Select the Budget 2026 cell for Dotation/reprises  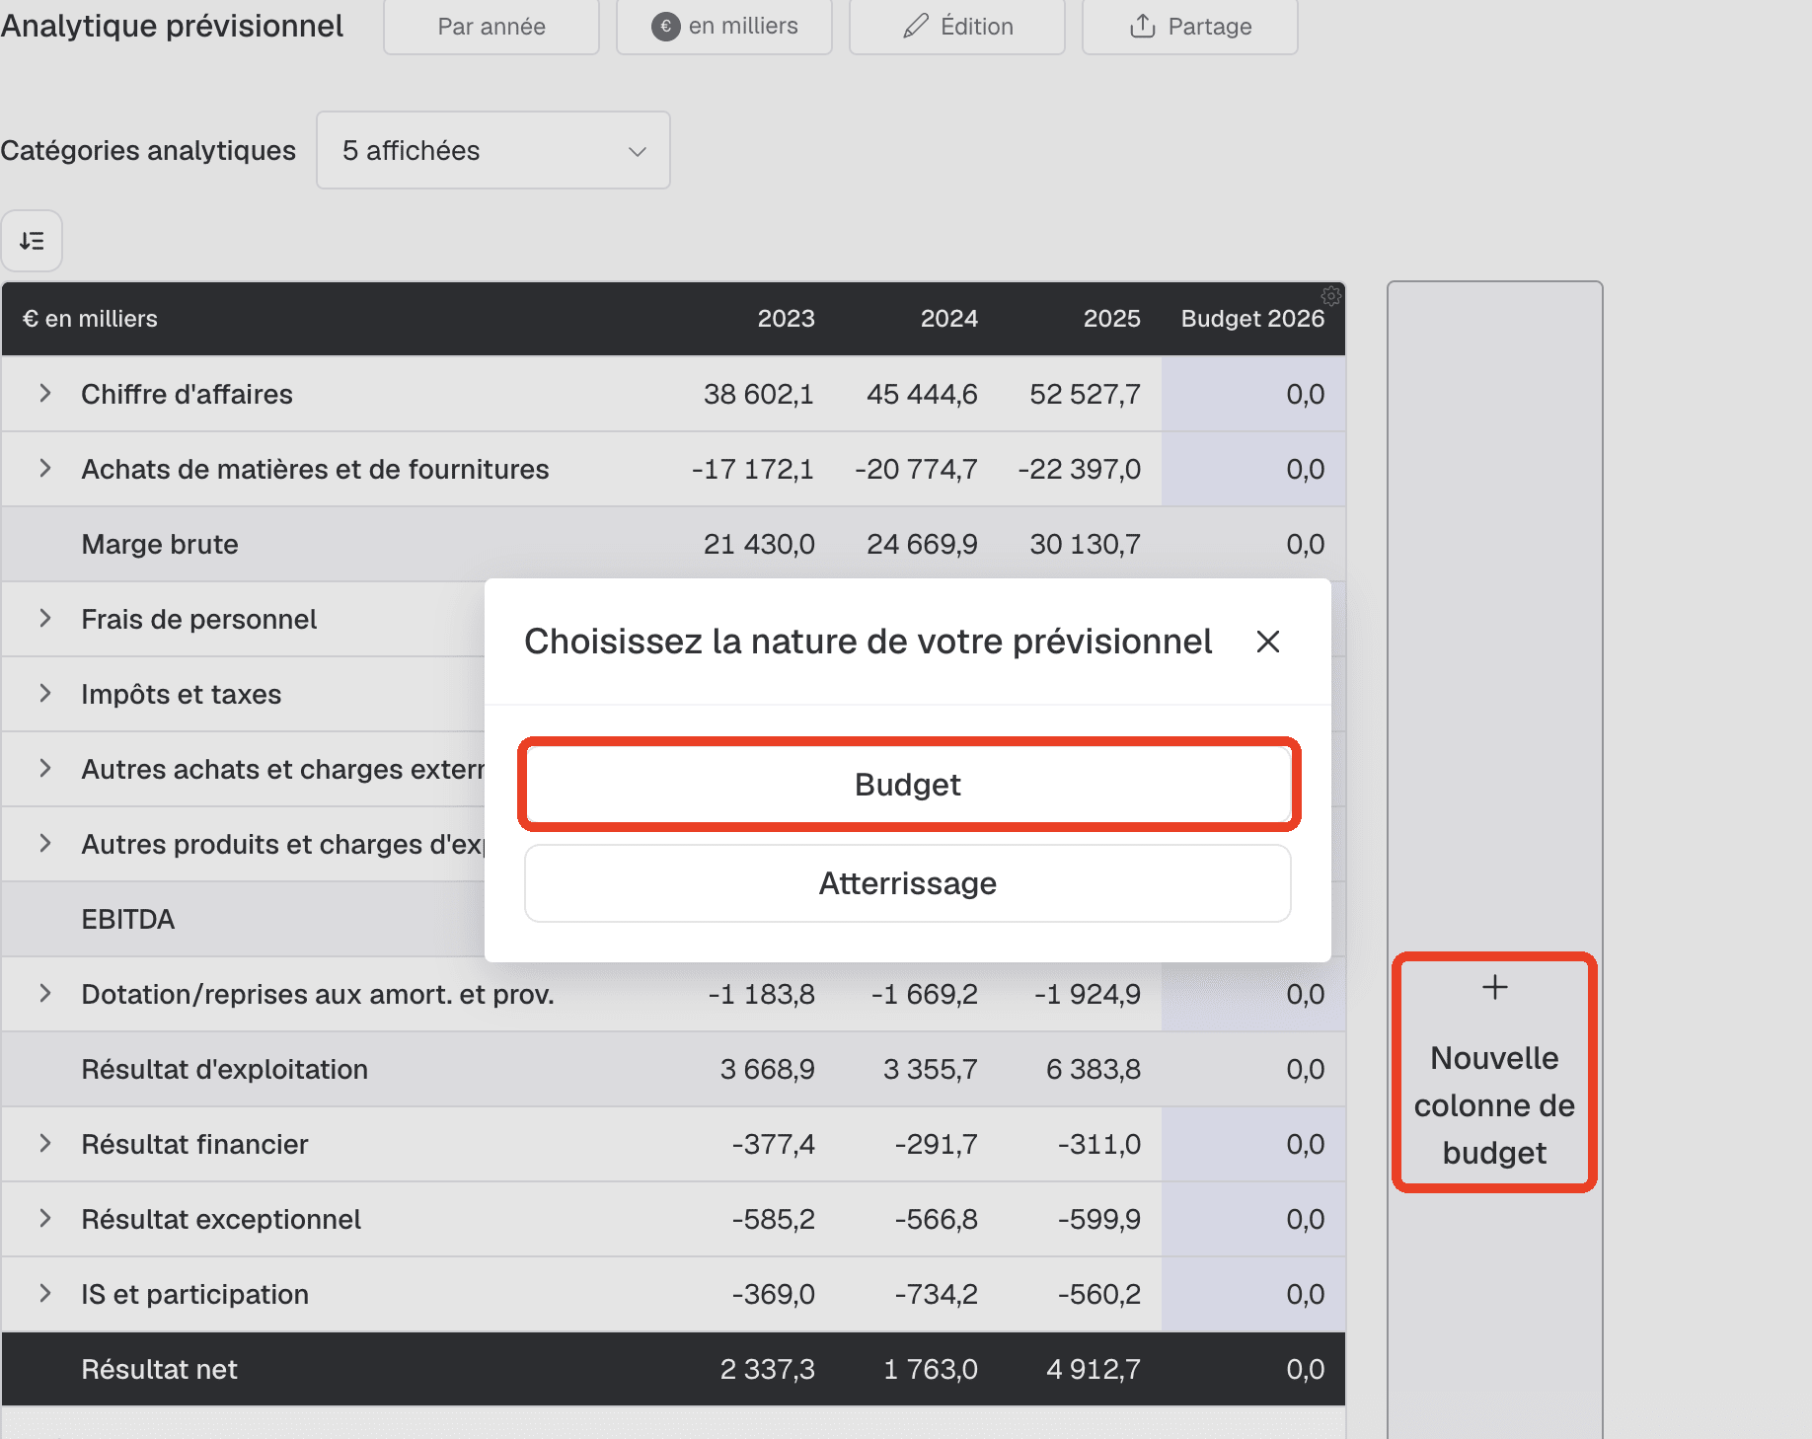click(x=1253, y=994)
